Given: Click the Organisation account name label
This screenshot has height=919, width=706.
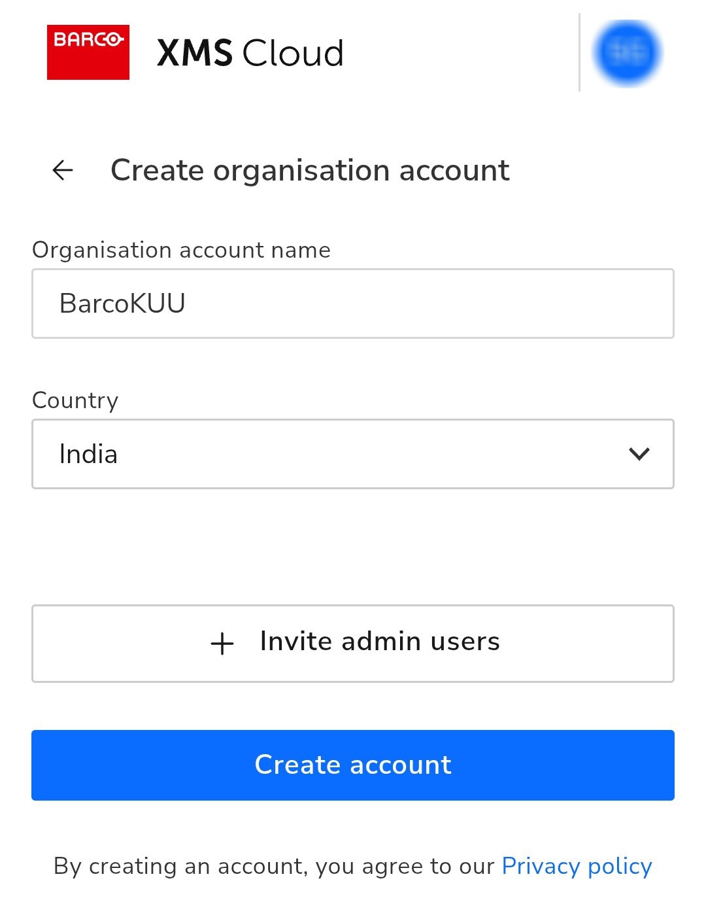Looking at the screenshot, I should (x=181, y=250).
